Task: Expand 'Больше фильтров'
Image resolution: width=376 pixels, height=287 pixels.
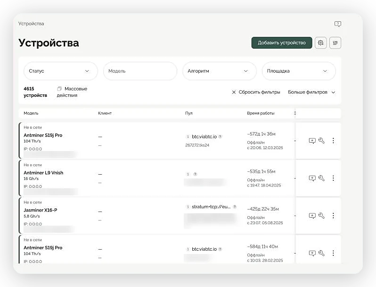Action: pos(311,92)
